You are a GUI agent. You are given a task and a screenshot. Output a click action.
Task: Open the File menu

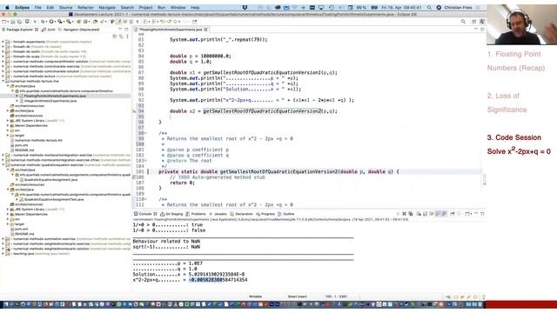tap(37, 8)
